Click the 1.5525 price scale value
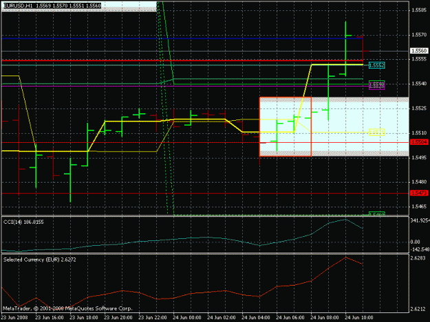This screenshot has height=322, width=430. point(419,108)
